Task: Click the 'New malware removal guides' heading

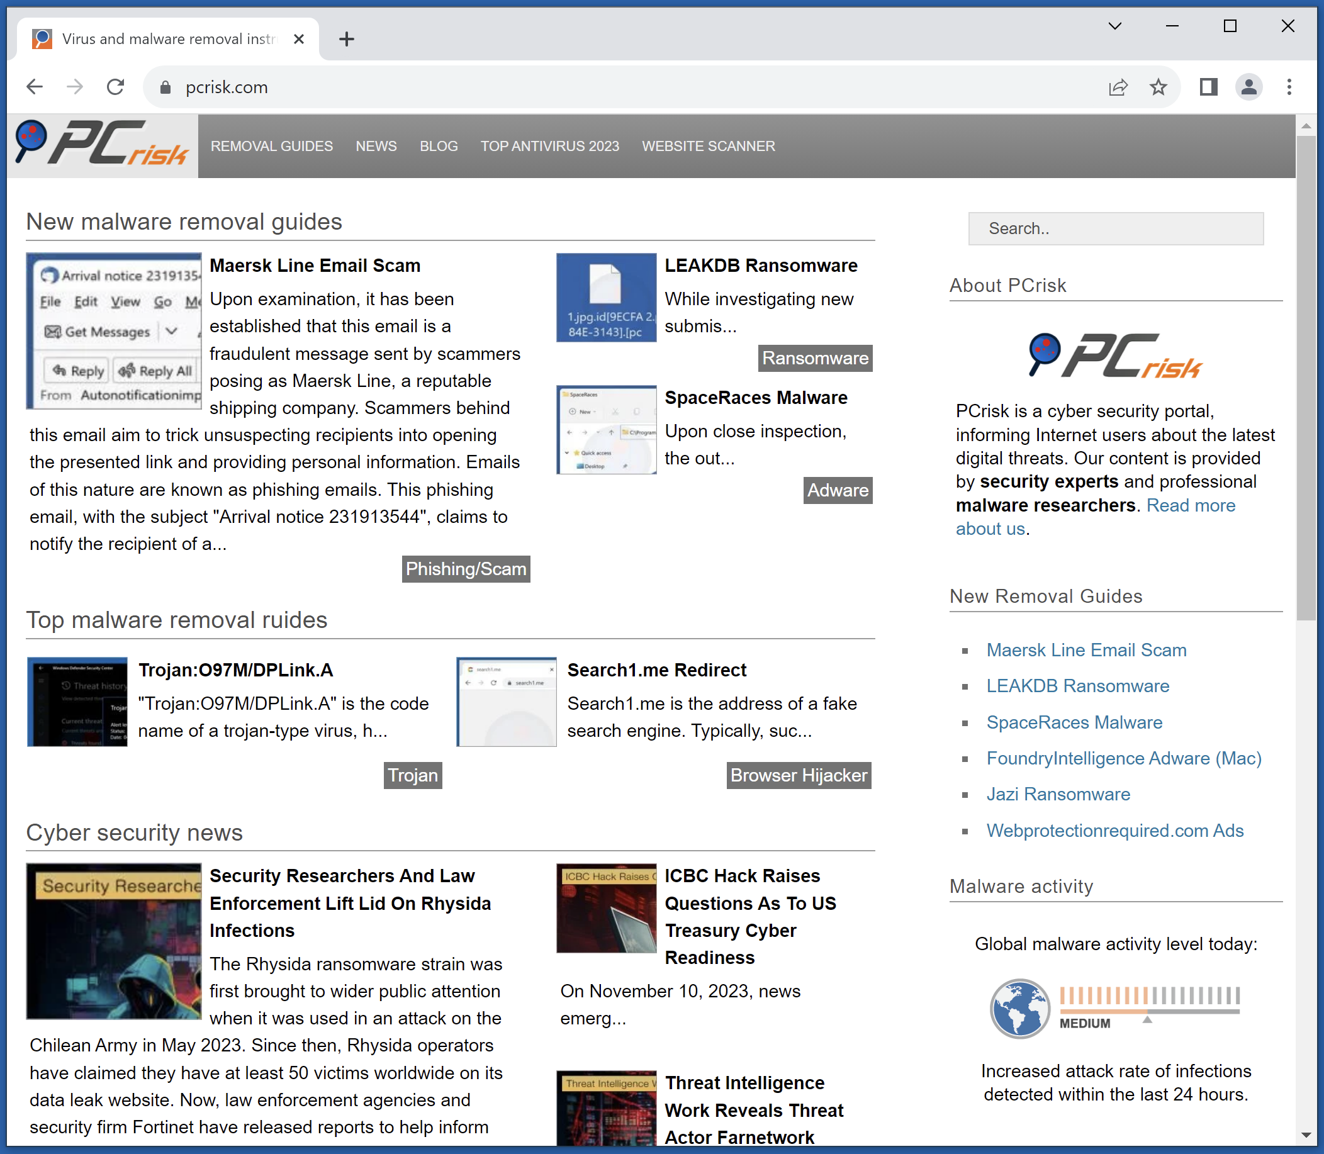Action: (x=184, y=221)
